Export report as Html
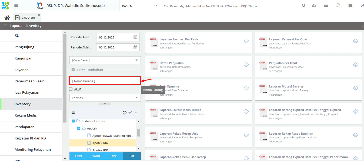This screenshot has width=364, height=161. pos(78,156)
